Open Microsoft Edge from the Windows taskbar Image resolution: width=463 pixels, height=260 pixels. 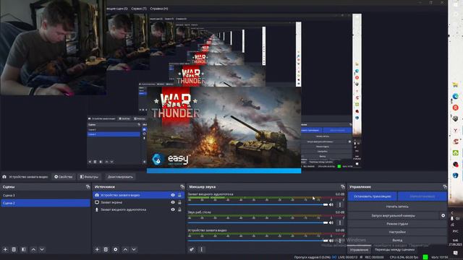(455, 96)
